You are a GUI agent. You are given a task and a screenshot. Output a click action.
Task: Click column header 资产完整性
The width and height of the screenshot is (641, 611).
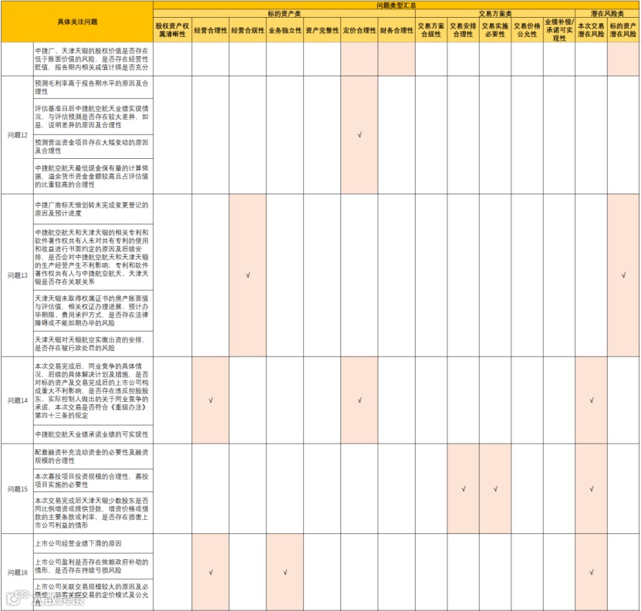click(x=322, y=30)
